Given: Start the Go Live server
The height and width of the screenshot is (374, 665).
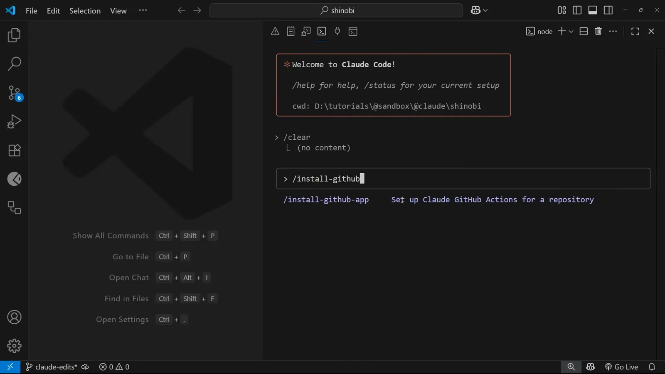Looking at the screenshot, I should (621, 367).
